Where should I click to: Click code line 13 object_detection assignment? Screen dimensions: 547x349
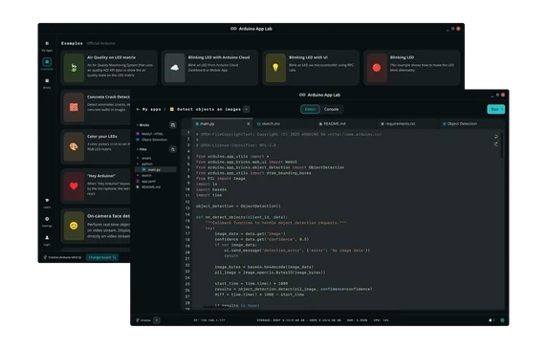pos(238,206)
